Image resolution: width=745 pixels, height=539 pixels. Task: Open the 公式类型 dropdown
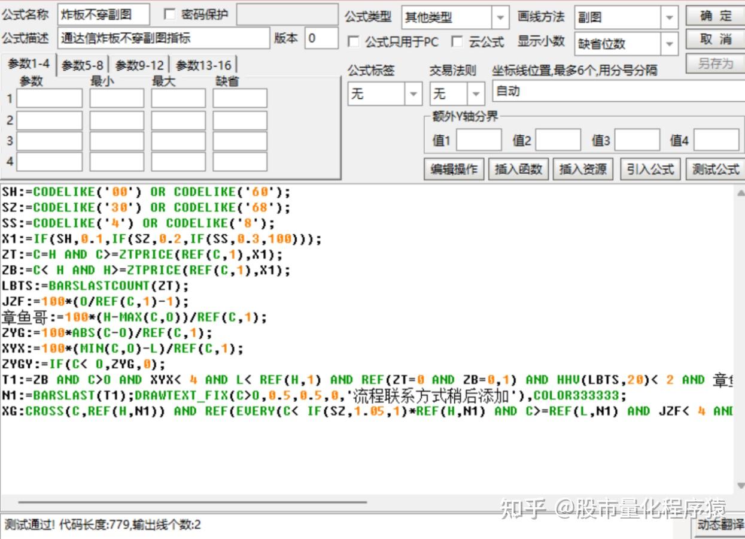500,18
